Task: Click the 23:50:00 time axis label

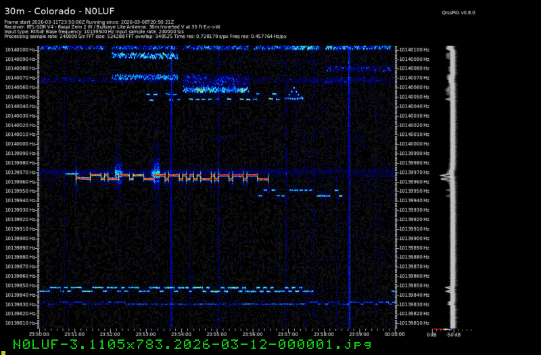Action: [39, 333]
